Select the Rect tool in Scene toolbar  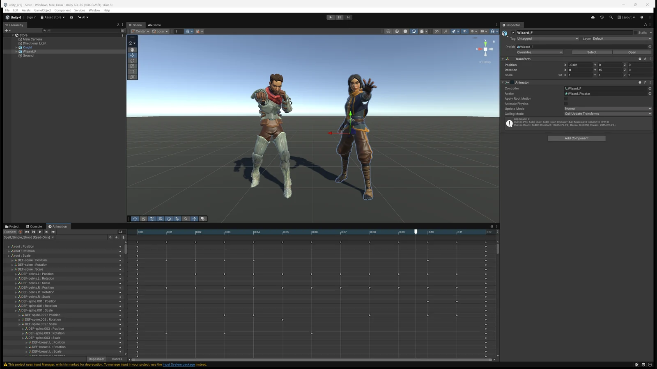pyautogui.click(x=132, y=71)
